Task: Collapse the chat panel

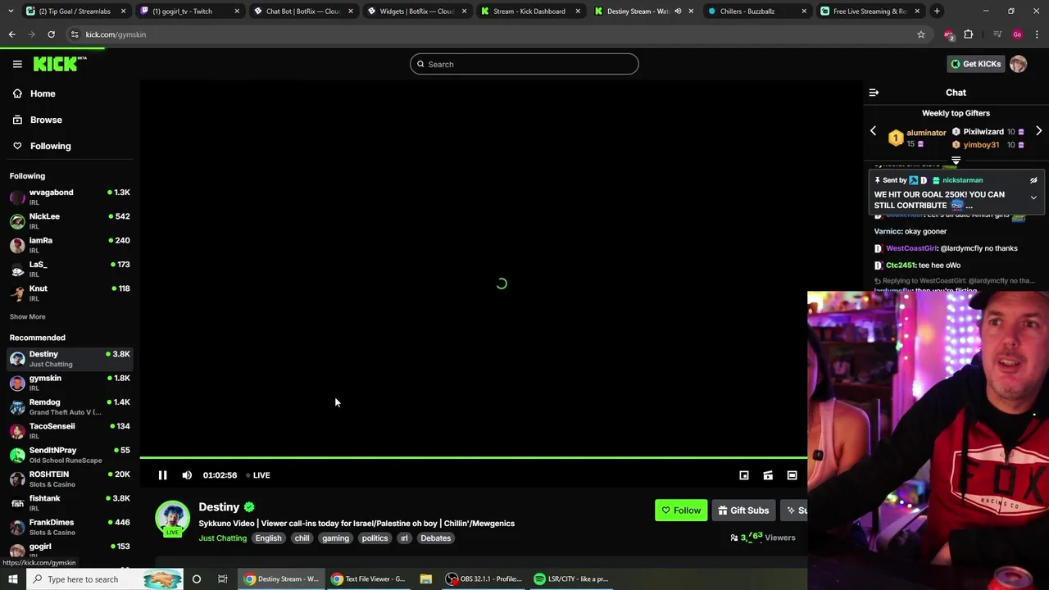Action: (874, 93)
